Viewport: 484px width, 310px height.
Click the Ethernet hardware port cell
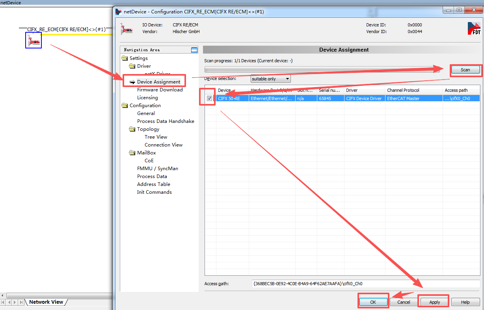pyautogui.click(x=272, y=98)
